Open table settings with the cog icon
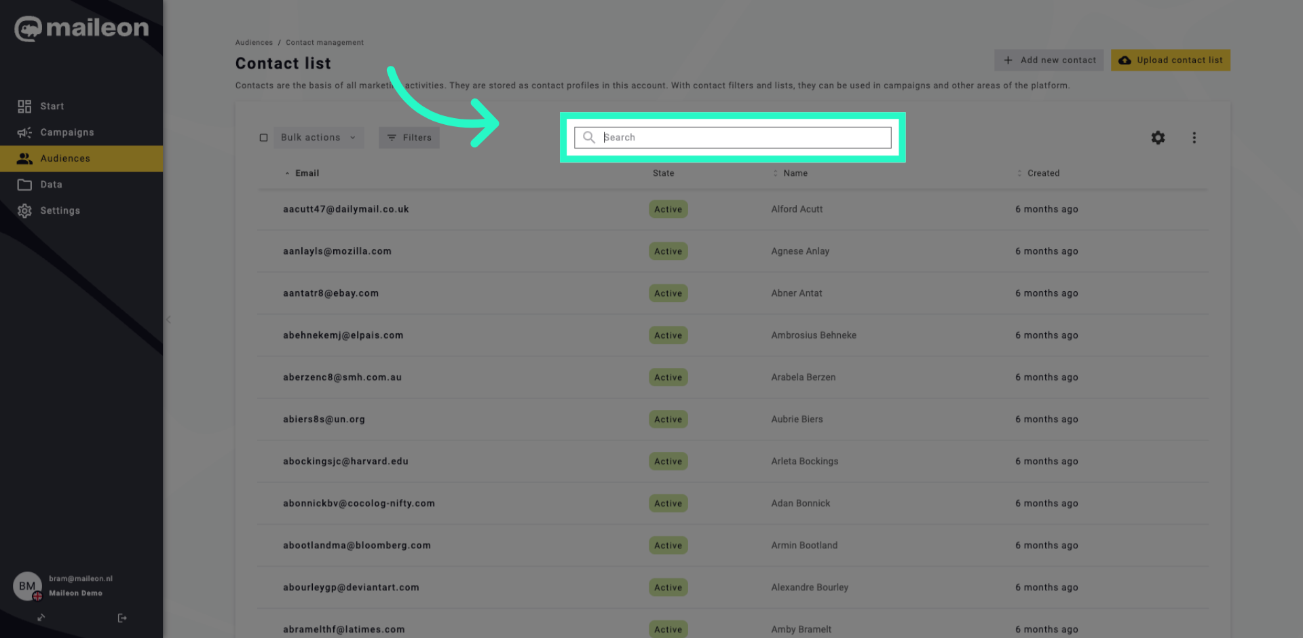The height and width of the screenshot is (638, 1303). (1158, 137)
